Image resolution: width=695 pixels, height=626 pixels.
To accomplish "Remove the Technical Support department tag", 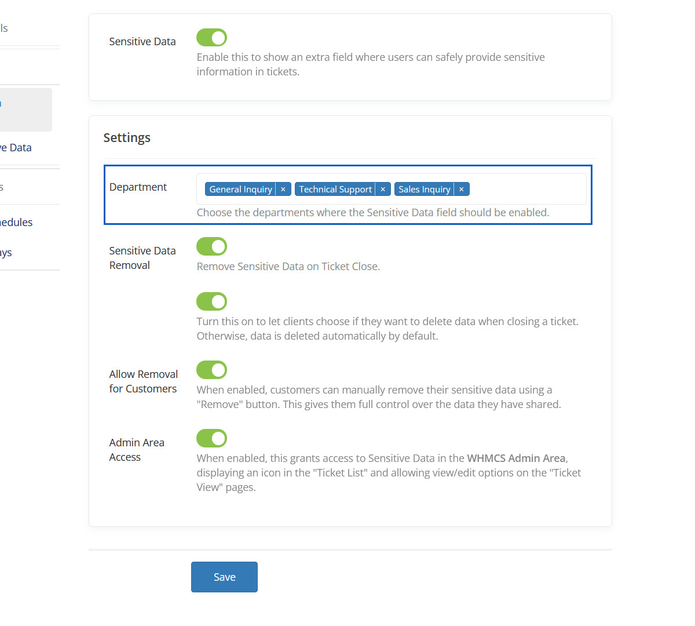I will click(383, 190).
